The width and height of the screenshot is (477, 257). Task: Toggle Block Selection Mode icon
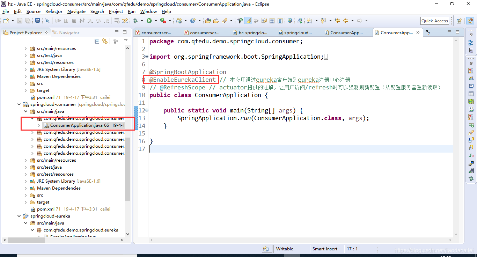click(272, 21)
